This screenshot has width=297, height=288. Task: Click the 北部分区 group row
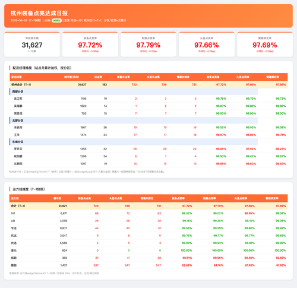(x=134, y=121)
